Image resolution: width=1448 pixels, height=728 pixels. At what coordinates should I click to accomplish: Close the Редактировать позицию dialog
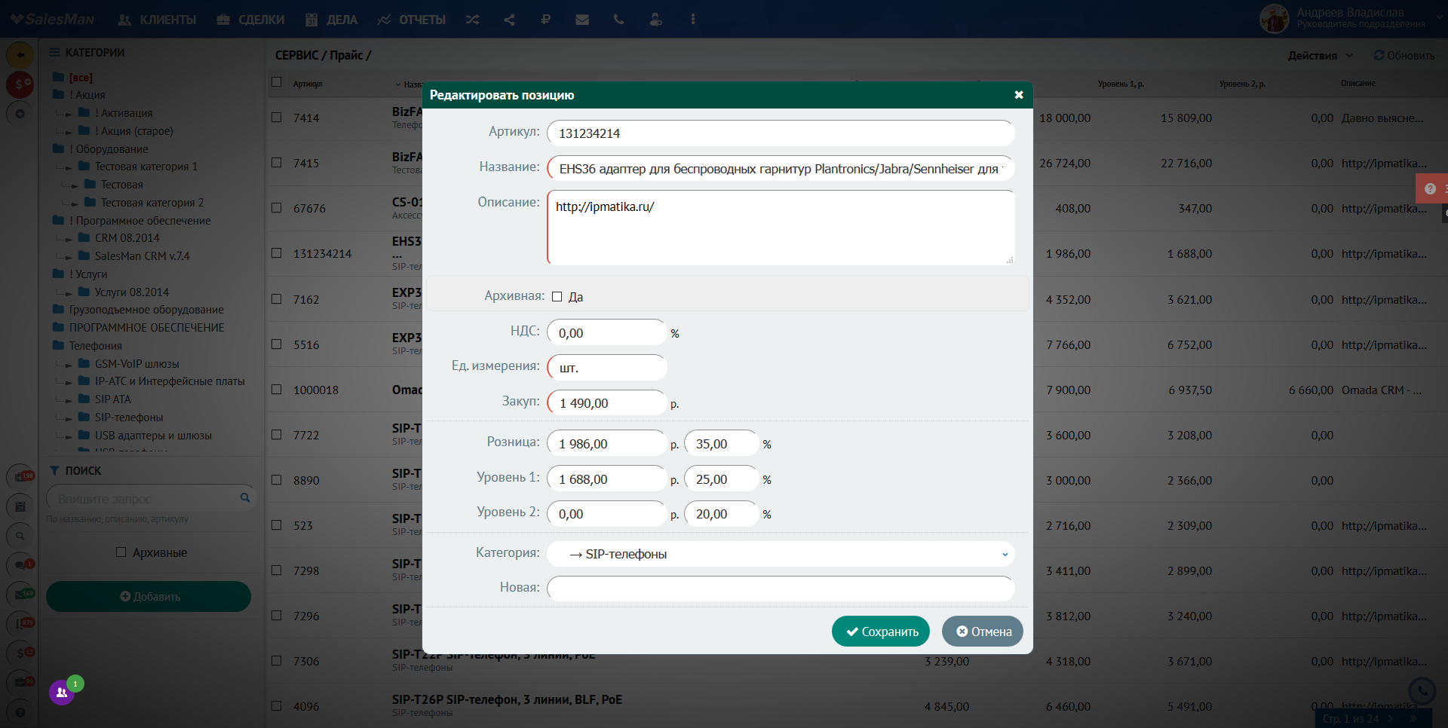[1019, 95]
